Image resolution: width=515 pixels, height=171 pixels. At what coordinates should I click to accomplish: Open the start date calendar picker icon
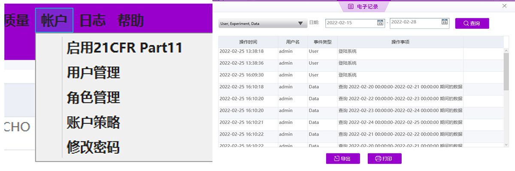pyautogui.click(x=380, y=23)
